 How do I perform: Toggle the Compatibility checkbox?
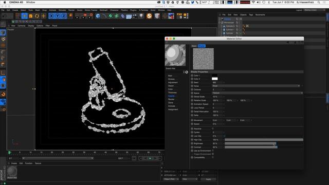pyautogui.click(x=213, y=157)
